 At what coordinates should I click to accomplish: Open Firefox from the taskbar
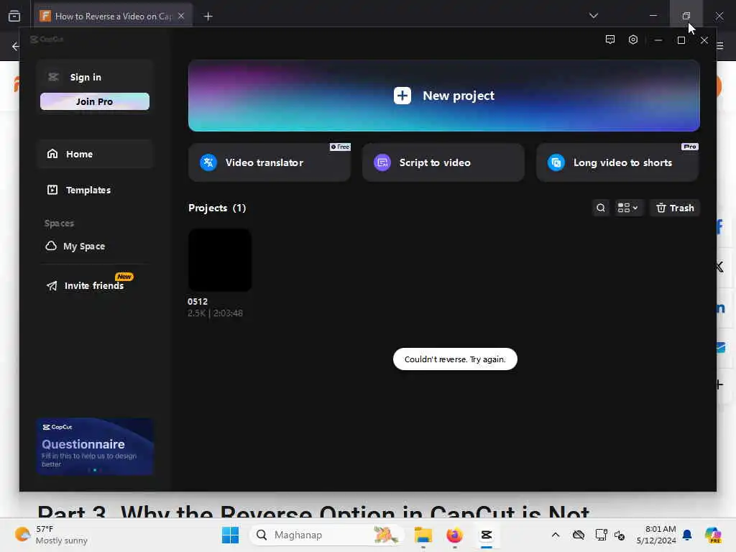click(454, 535)
